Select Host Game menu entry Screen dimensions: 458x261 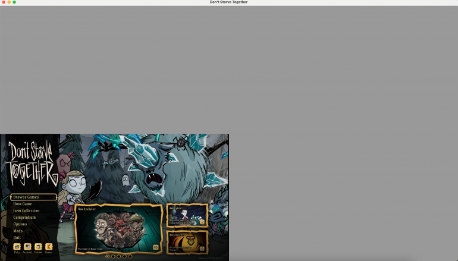coord(23,204)
